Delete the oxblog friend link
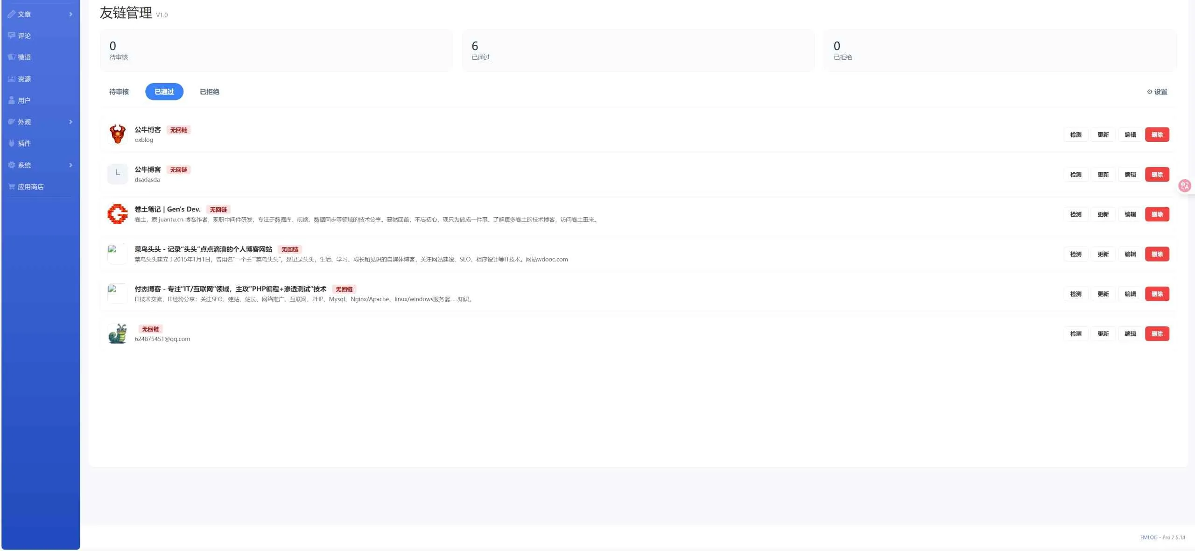 (x=1157, y=134)
